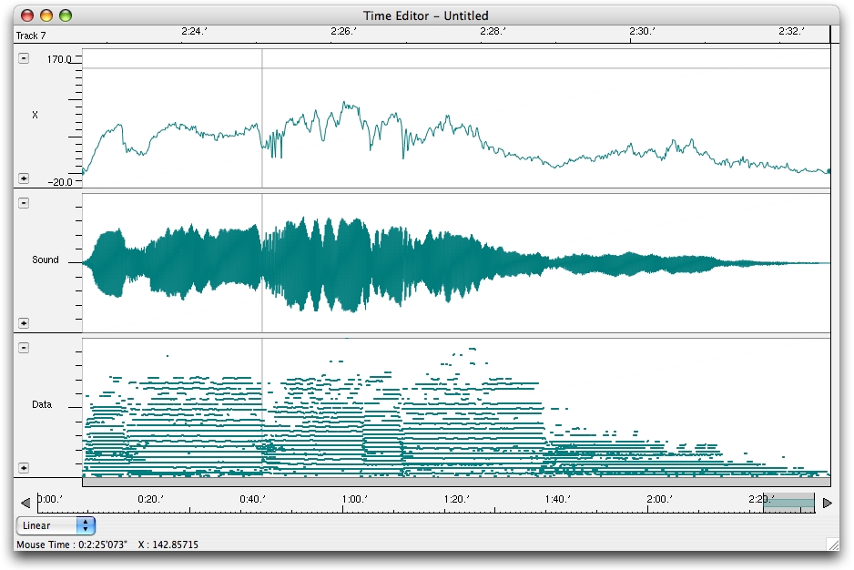Click the plus button on the X track

[x=24, y=178]
